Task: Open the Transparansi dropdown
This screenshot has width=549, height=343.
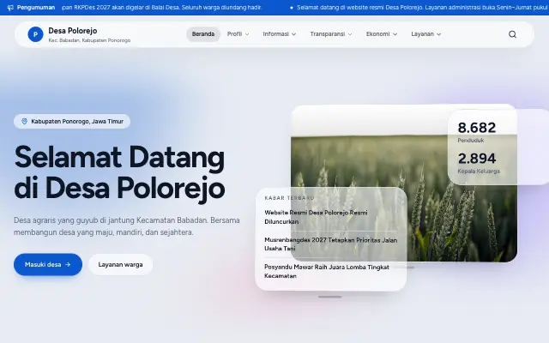Action: pos(331,34)
